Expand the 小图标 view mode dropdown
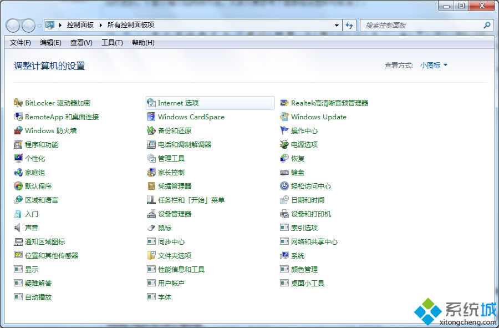Screen dimensions: 499x328 pyautogui.click(x=434, y=65)
